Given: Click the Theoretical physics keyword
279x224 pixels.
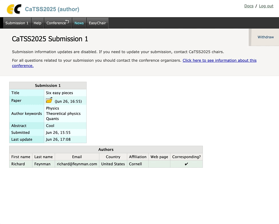Looking at the screenshot, I should [x=63, y=113].
